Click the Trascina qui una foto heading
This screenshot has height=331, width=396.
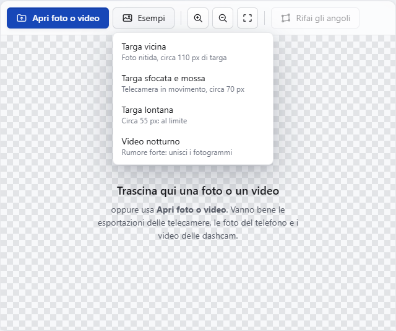pos(198,191)
